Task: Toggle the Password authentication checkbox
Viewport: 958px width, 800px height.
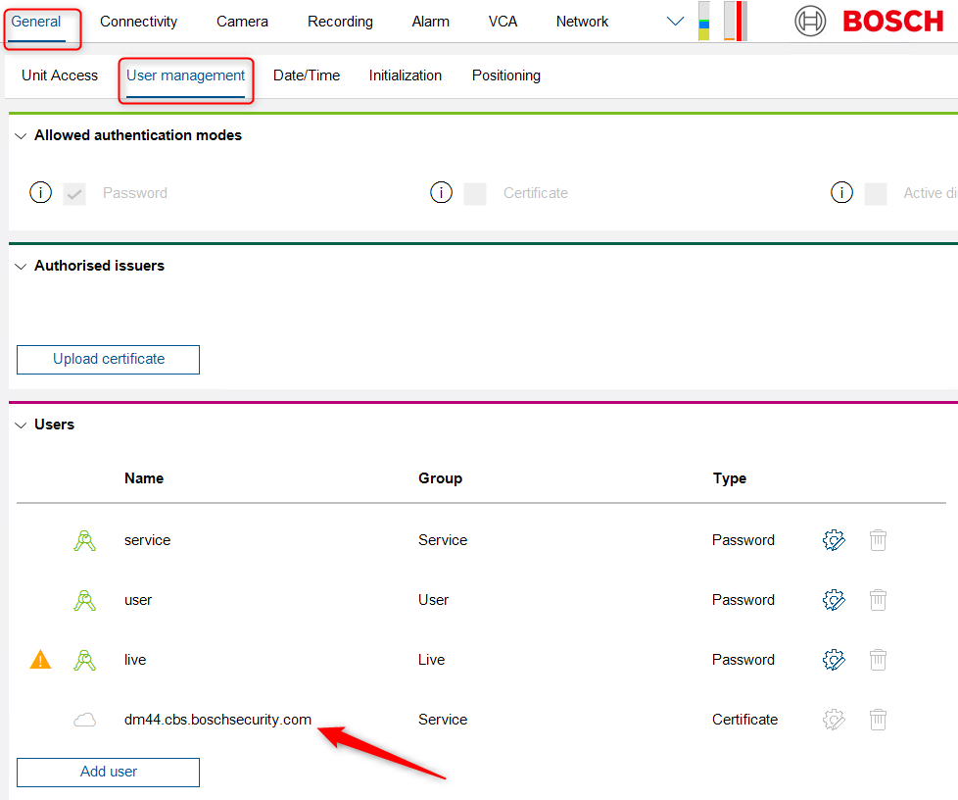Action: (74, 193)
